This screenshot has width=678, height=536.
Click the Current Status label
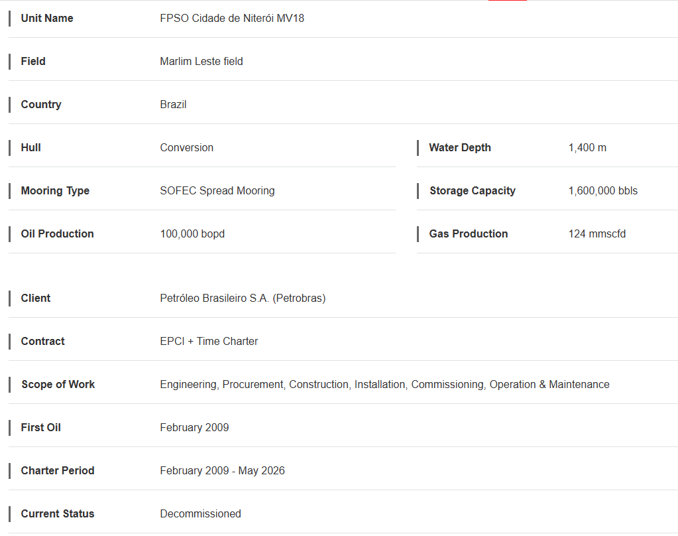58,514
